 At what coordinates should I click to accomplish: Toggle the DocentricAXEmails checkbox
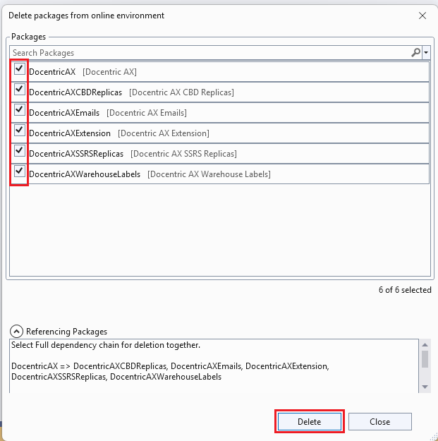19,110
